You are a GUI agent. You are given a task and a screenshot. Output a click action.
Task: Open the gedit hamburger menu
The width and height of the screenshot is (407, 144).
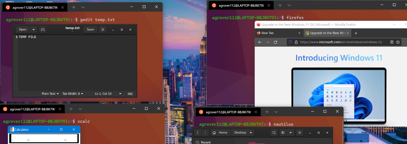click(x=103, y=29)
